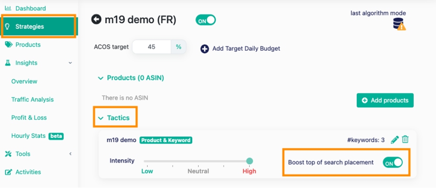Open Profit & Loss insights

(29, 118)
